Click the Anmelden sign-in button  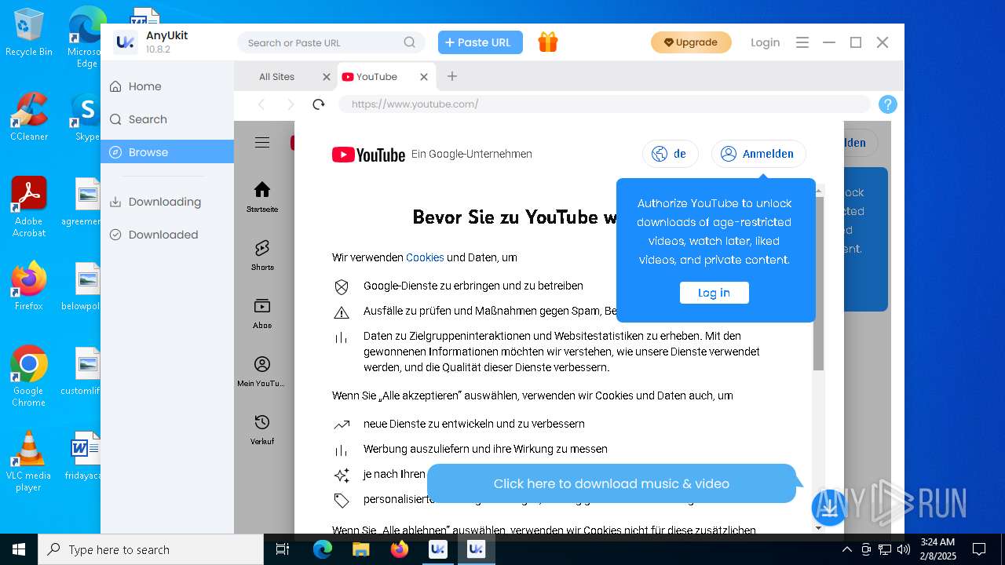758,154
